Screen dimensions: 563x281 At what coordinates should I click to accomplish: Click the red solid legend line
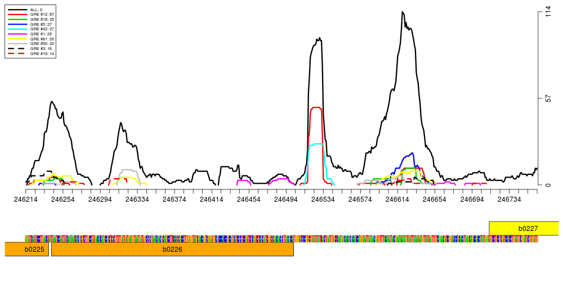click(17, 14)
